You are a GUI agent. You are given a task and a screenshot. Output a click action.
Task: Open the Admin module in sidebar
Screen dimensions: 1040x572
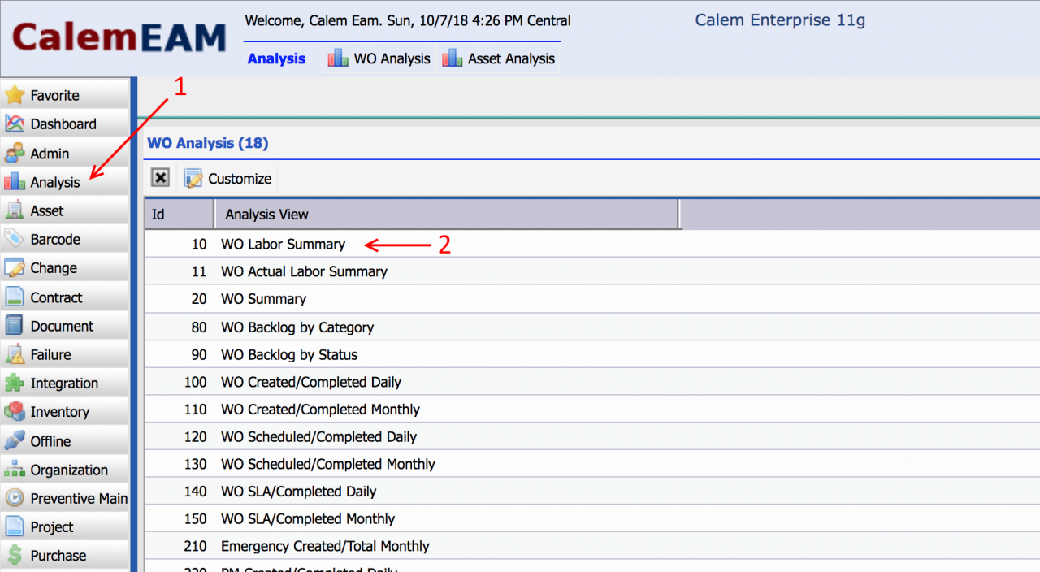[64, 153]
